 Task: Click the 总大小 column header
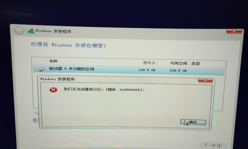[149, 63]
